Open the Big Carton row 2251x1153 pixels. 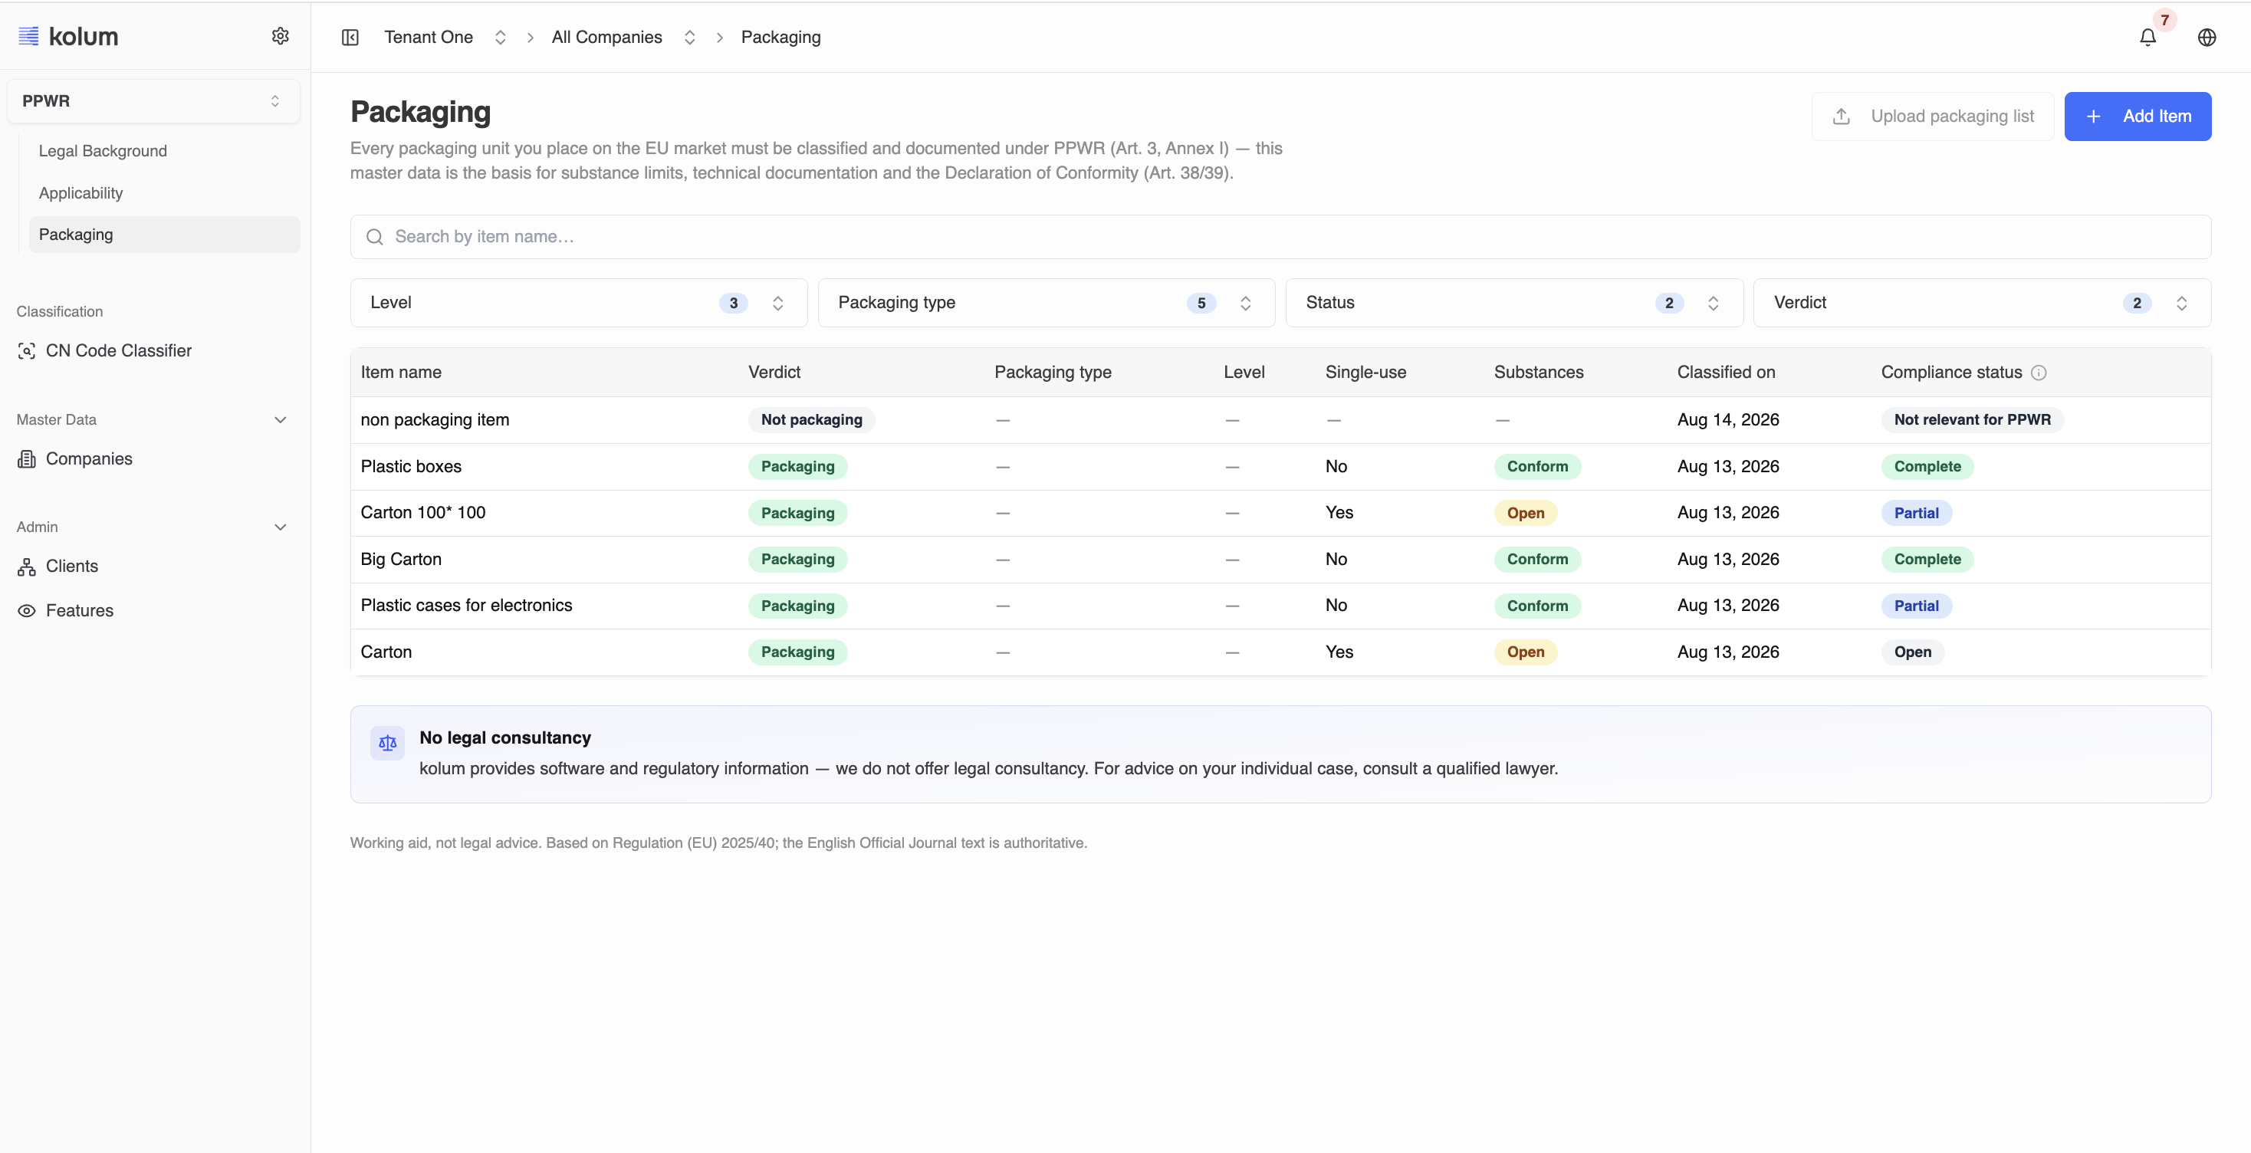[1280, 559]
